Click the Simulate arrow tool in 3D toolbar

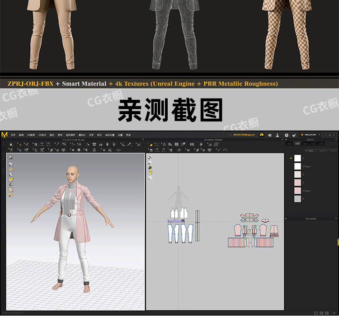coord(10,145)
